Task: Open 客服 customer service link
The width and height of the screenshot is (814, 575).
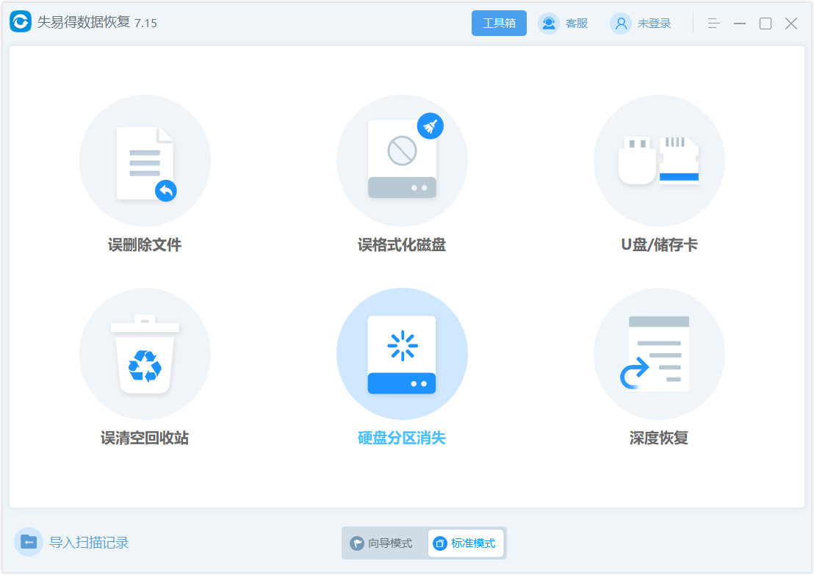Action: click(x=577, y=23)
